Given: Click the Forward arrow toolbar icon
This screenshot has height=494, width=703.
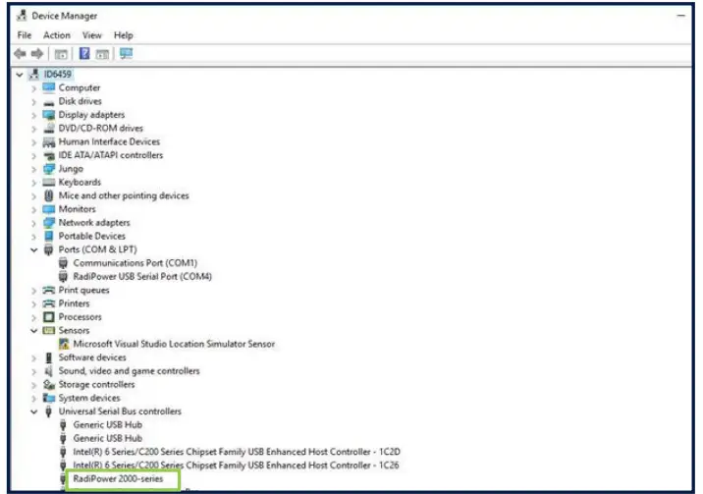Looking at the screenshot, I should (x=37, y=54).
